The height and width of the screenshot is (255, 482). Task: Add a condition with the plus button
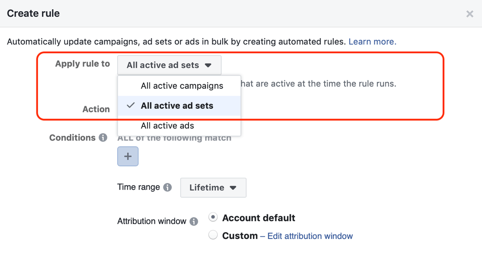127,156
